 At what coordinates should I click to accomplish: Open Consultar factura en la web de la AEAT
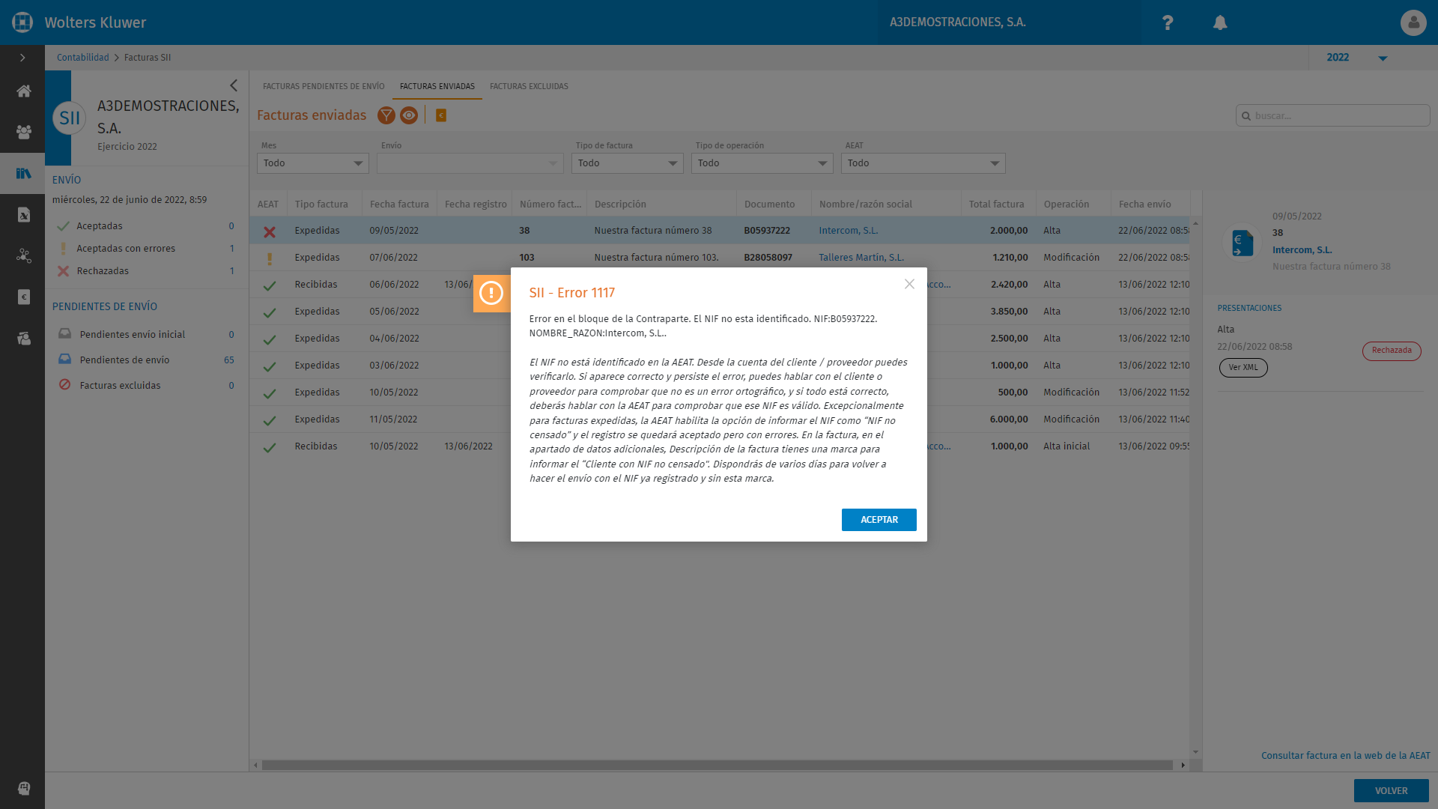click(1346, 756)
